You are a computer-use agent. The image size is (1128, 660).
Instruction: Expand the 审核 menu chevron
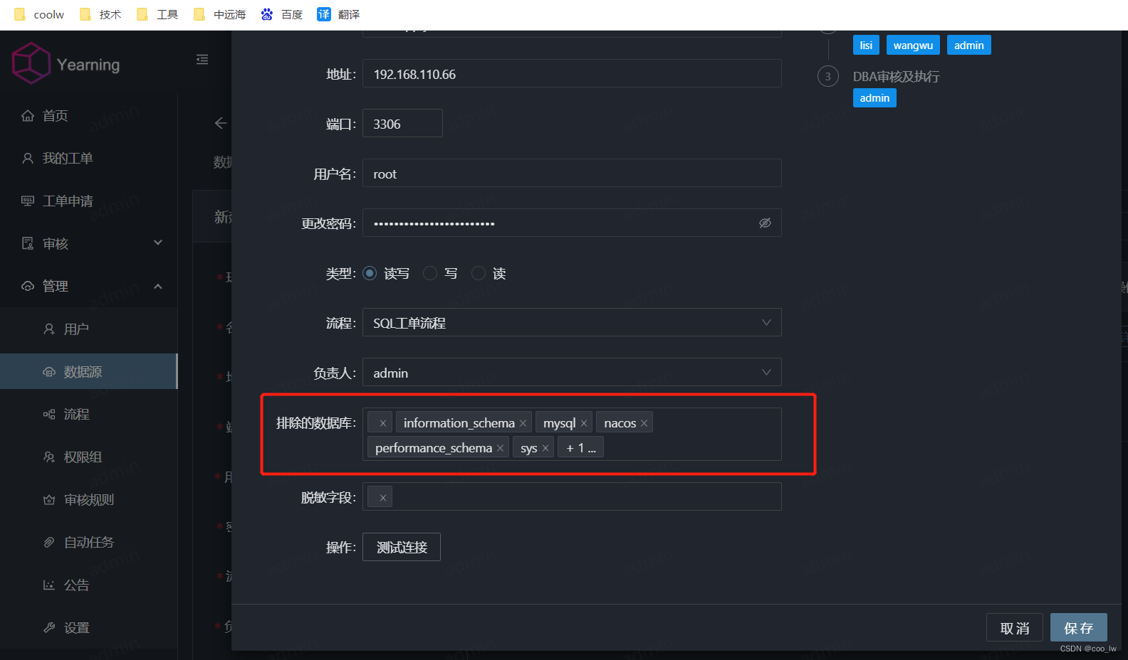pyautogui.click(x=158, y=243)
